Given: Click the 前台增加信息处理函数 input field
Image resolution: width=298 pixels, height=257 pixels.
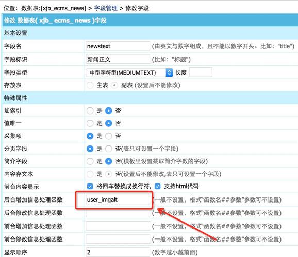Looking at the screenshot, I should [118, 226].
